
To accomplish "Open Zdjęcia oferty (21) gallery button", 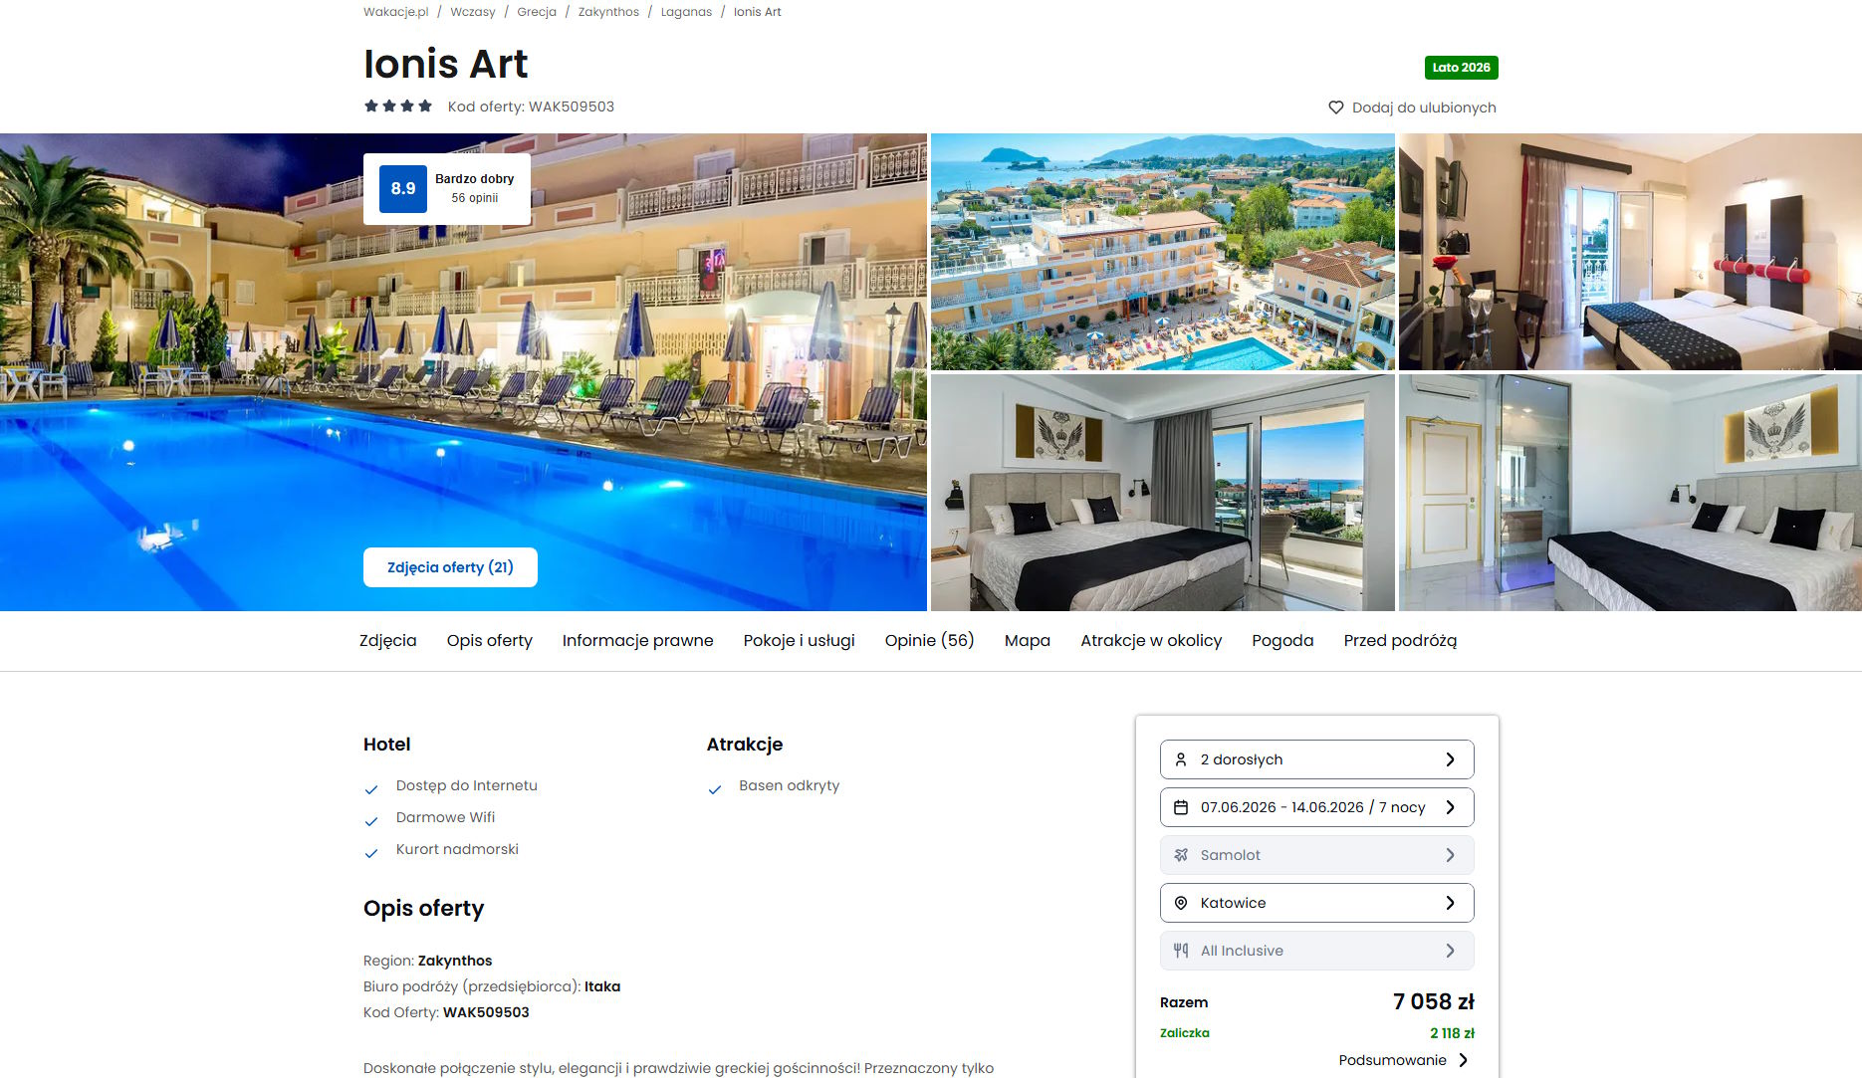I will 450,567.
